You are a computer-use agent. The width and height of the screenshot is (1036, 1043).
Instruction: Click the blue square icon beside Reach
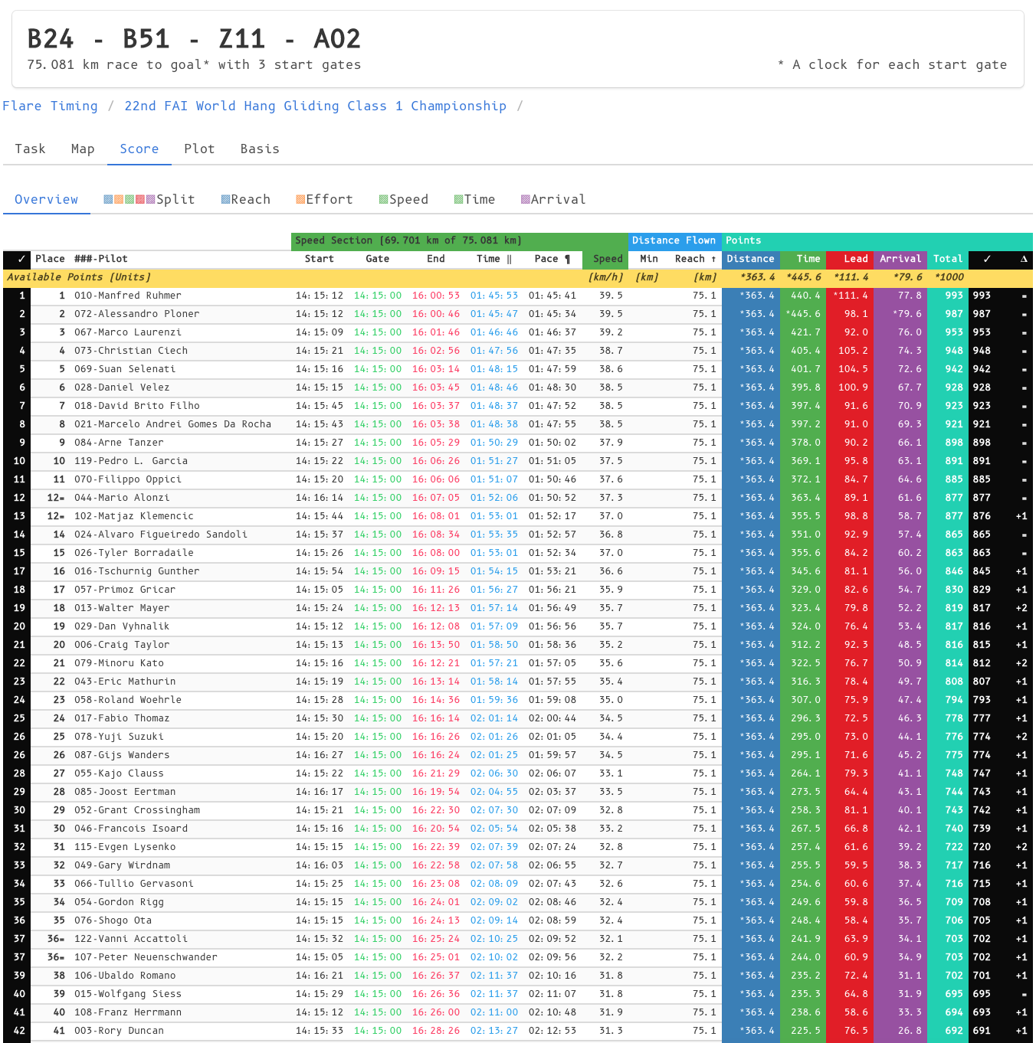point(225,199)
